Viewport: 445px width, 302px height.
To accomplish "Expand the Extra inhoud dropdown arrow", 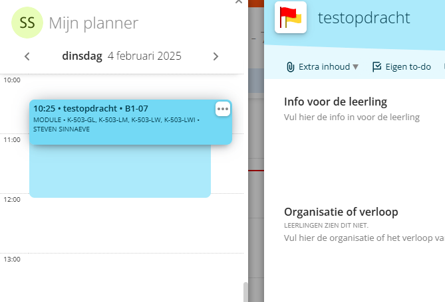I will point(356,67).
